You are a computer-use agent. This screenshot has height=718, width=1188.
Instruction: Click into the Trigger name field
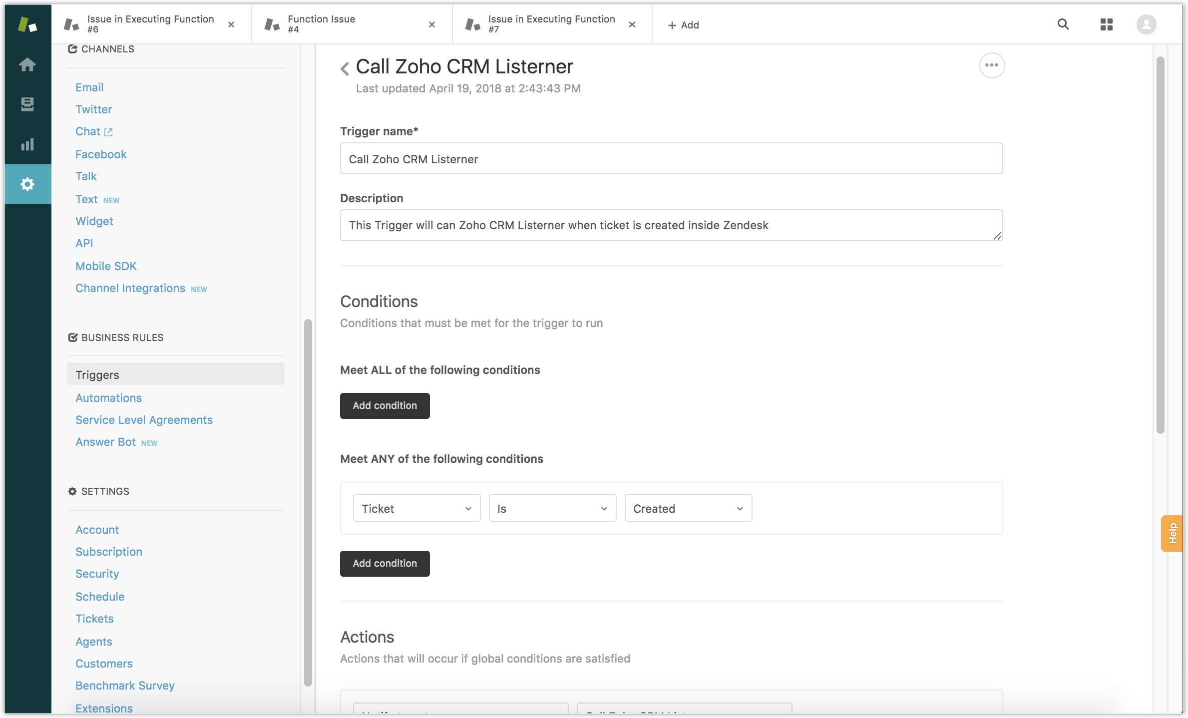coord(671,159)
